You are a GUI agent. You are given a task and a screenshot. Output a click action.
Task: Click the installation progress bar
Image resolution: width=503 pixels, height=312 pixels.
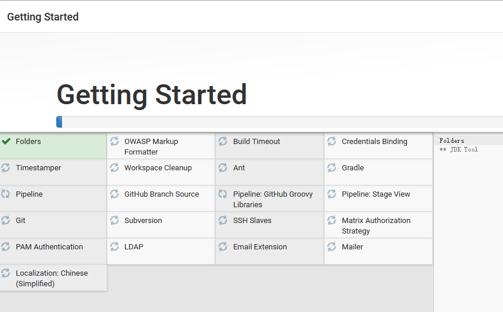coord(279,122)
